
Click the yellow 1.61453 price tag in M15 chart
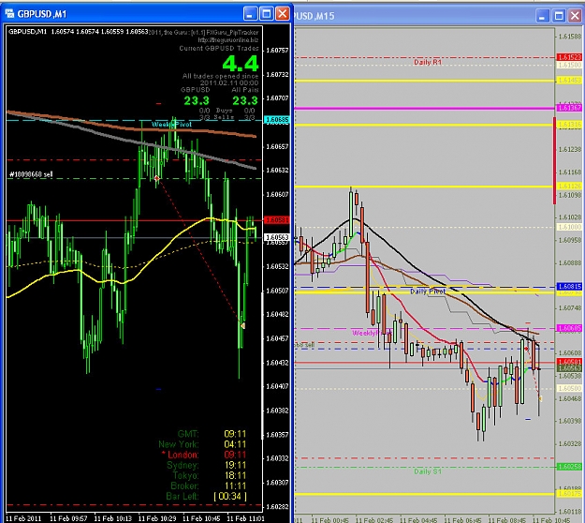click(569, 81)
